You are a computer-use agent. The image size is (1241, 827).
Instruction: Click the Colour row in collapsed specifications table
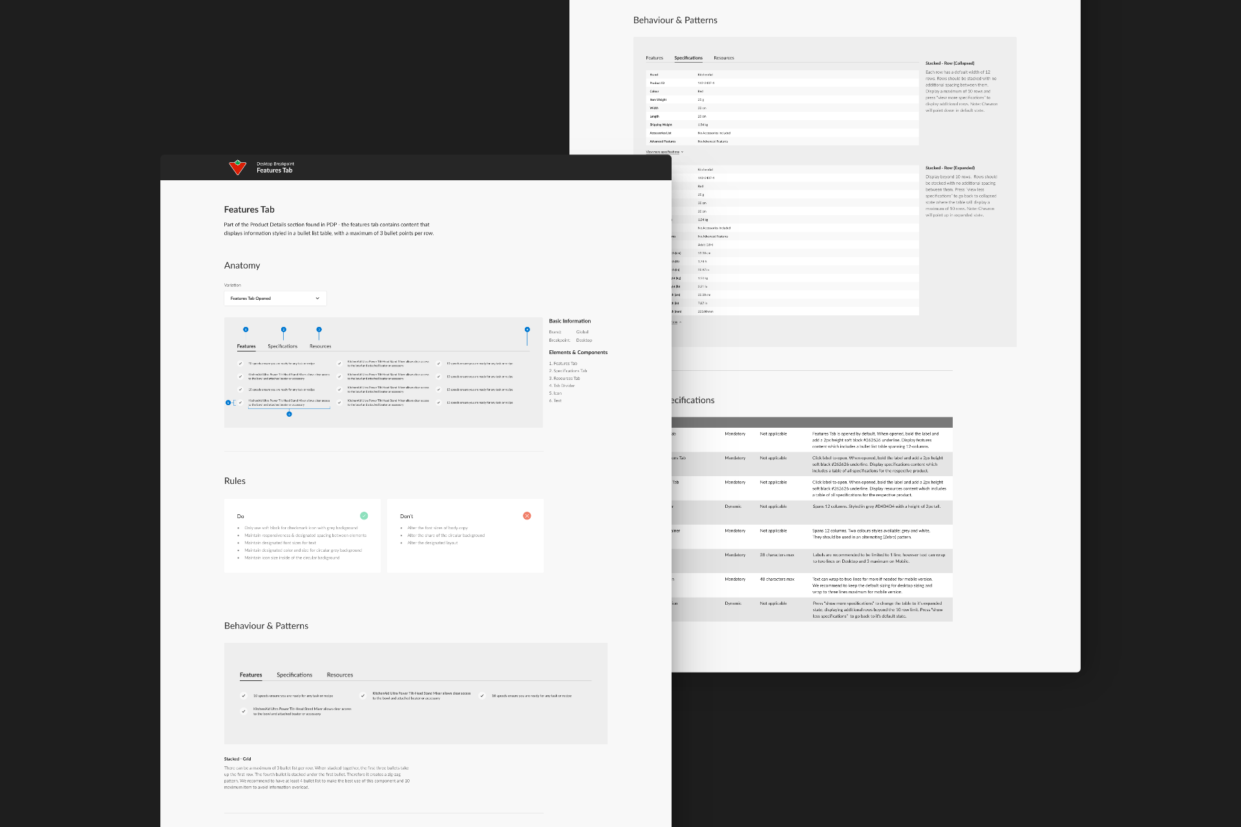782,91
